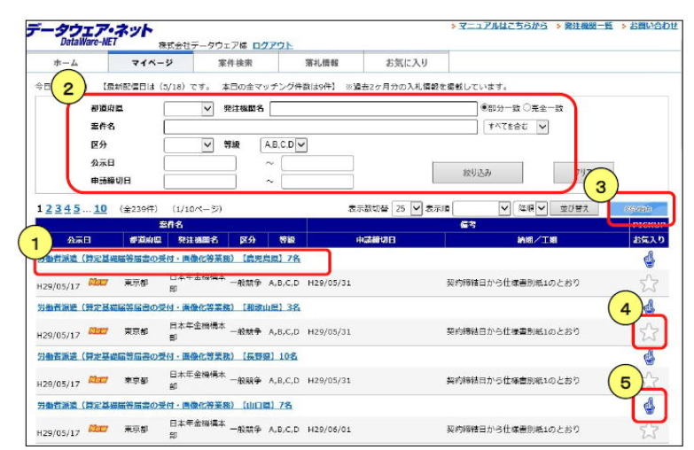Open the すべてを含む dropdown
Image resolution: width=694 pixels, height=450 pixels.
517,127
